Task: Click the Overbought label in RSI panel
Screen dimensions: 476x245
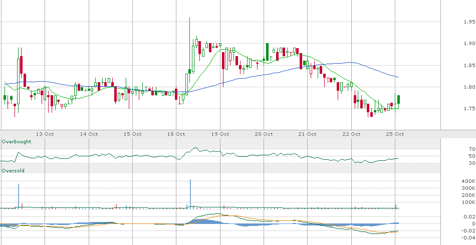Action: click(17, 142)
